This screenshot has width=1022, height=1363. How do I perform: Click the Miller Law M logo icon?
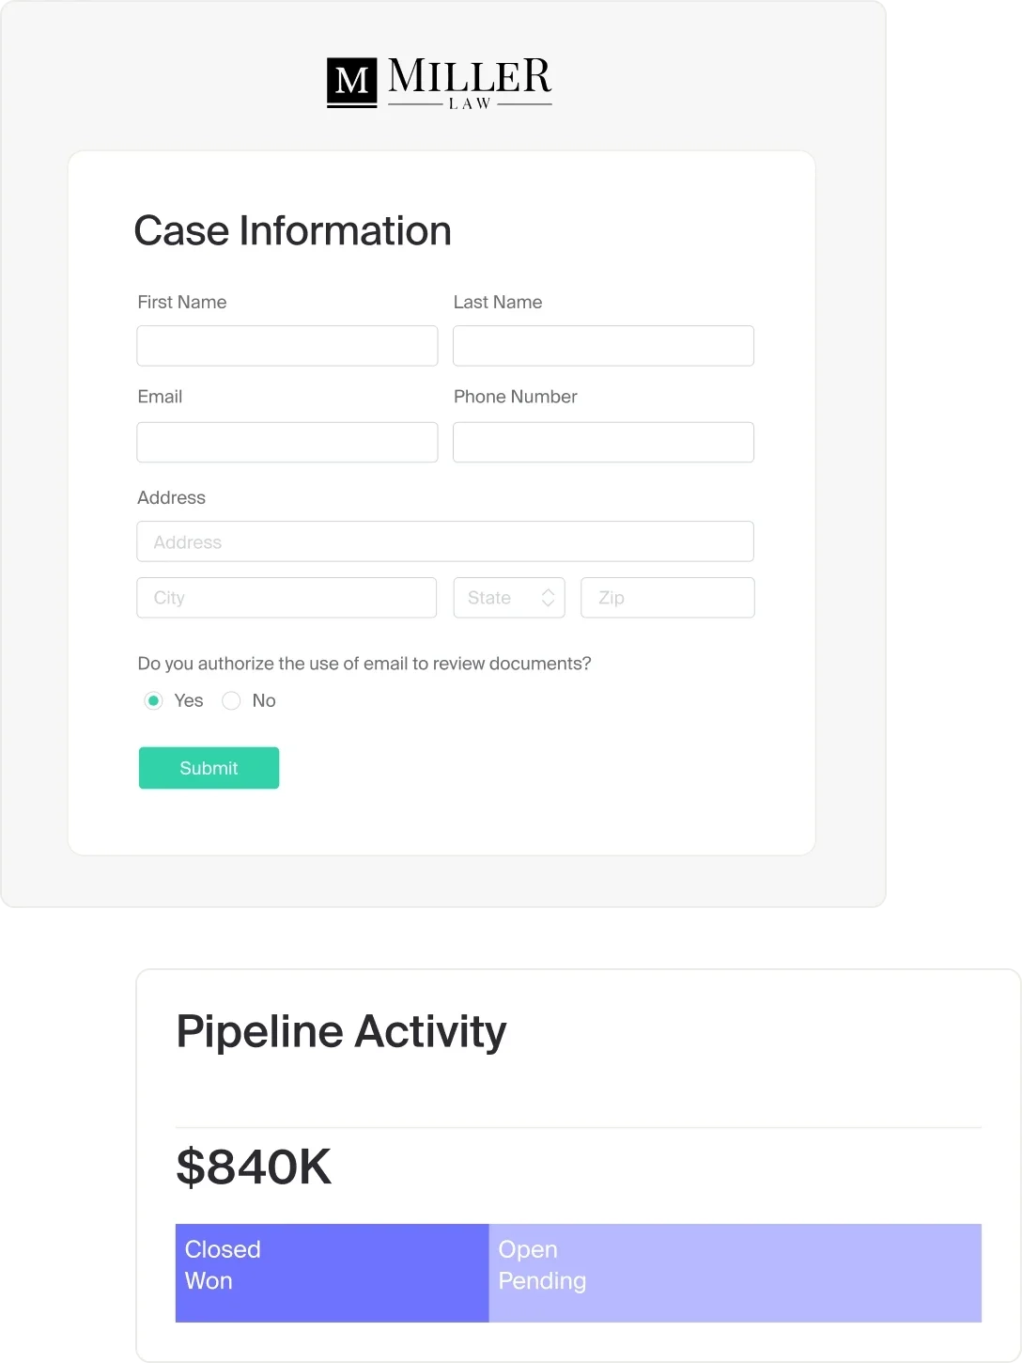click(x=351, y=83)
